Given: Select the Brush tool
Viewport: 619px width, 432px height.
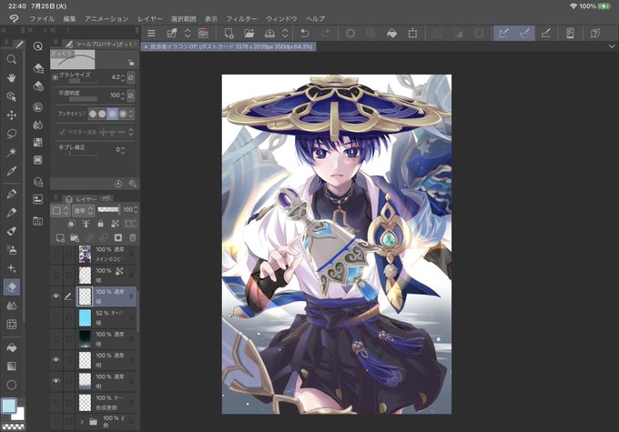Looking at the screenshot, I should click(x=12, y=231).
